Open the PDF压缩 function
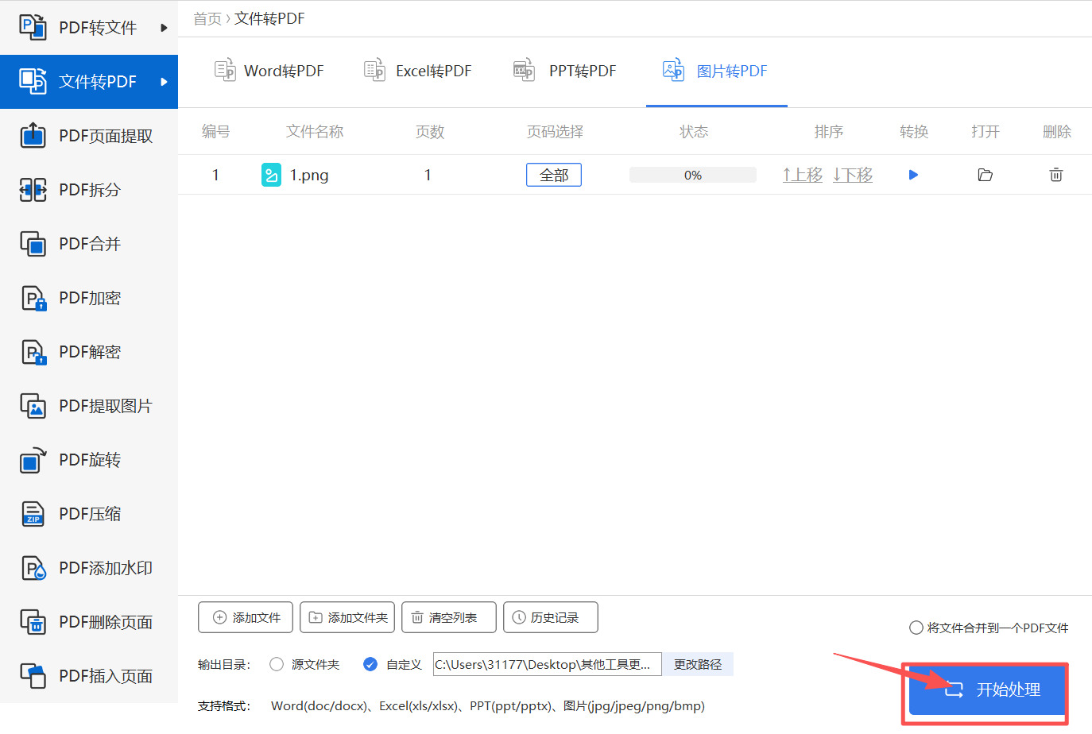1092x734 pixels. (x=87, y=513)
